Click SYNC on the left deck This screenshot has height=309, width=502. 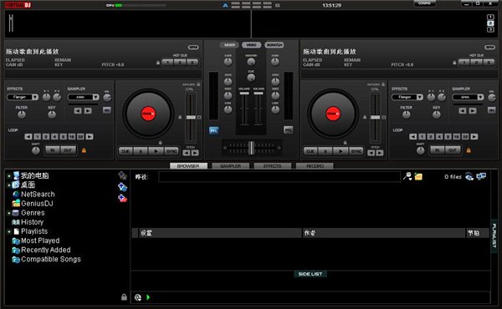(172, 151)
